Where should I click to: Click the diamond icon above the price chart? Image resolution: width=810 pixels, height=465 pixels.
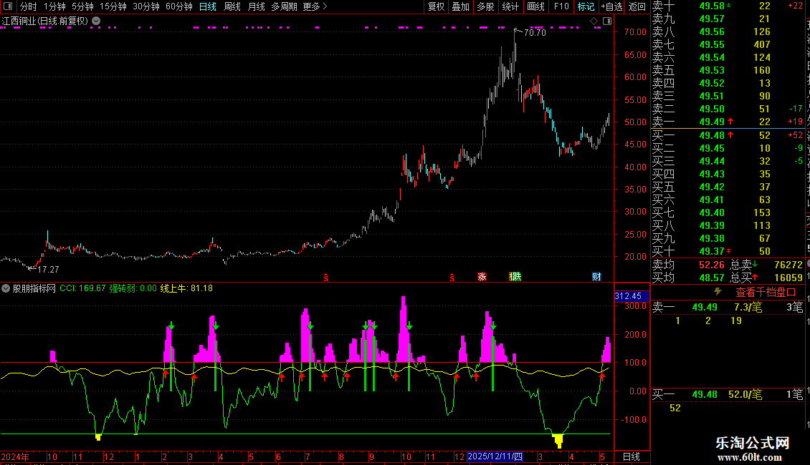594,21
